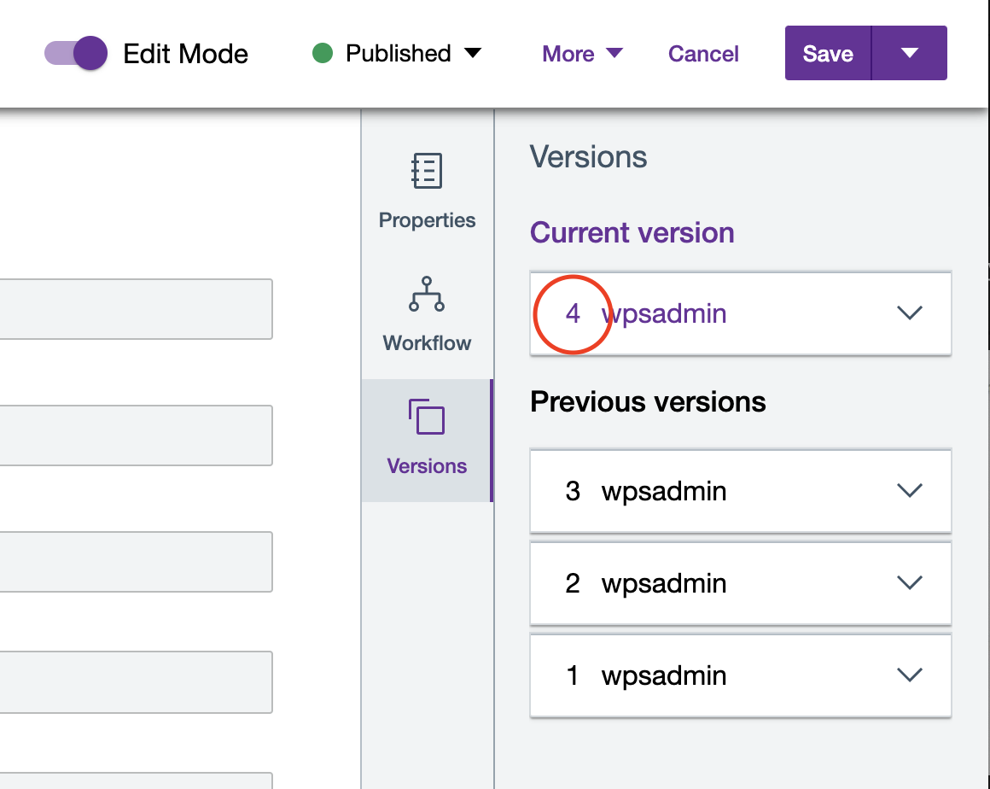Image resolution: width=990 pixels, height=789 pixels.
Task: Select previous version 2 wpsadmin row
Action: pos(664,583)
